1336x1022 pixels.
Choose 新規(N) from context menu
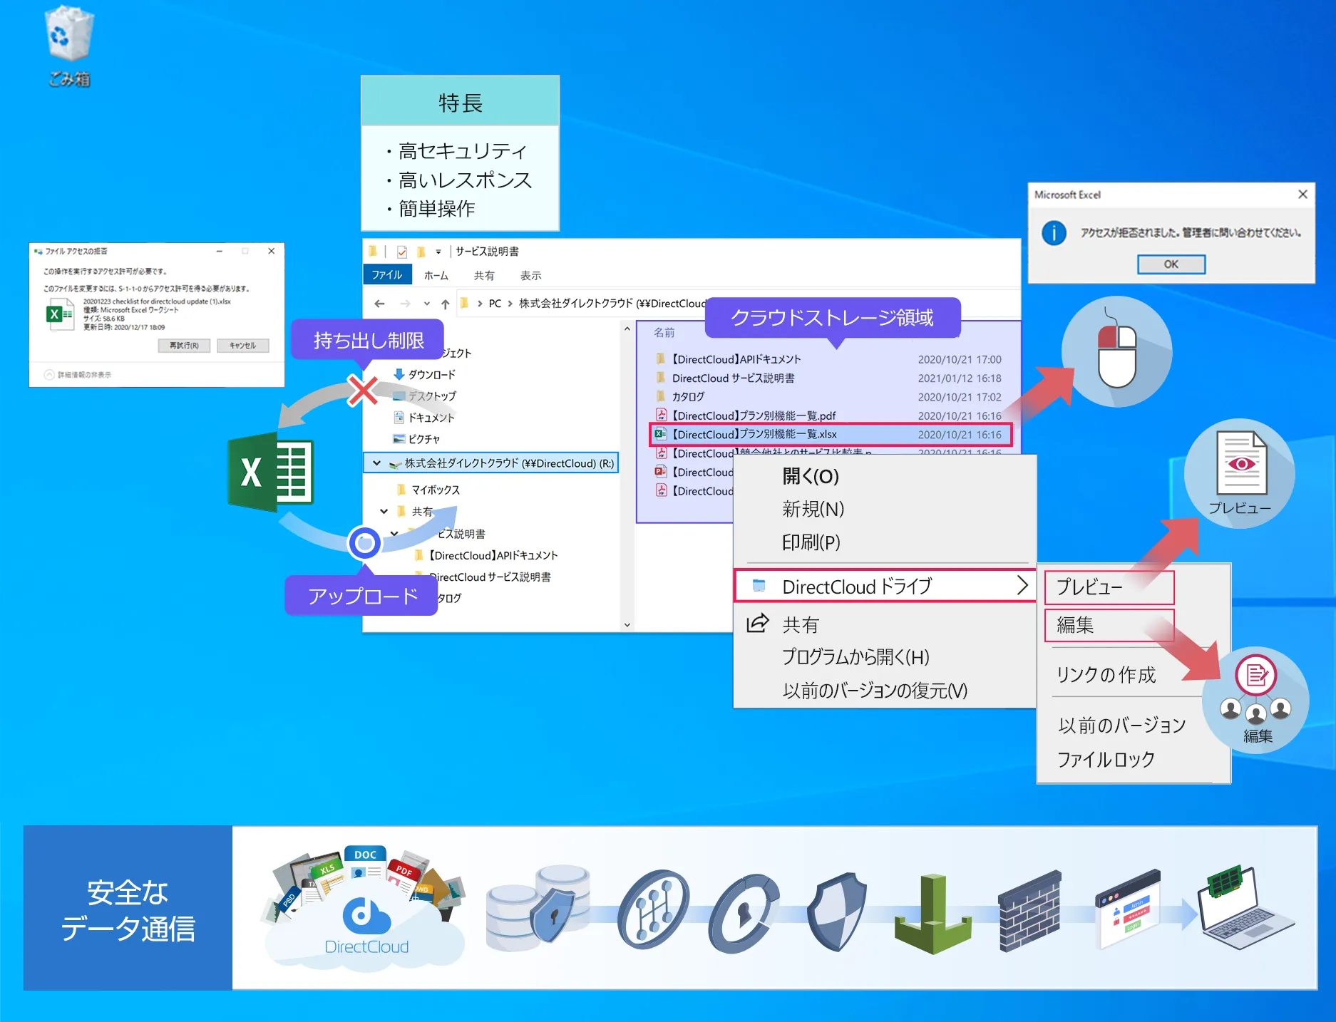pyautogui.click(x=813, y=509)
